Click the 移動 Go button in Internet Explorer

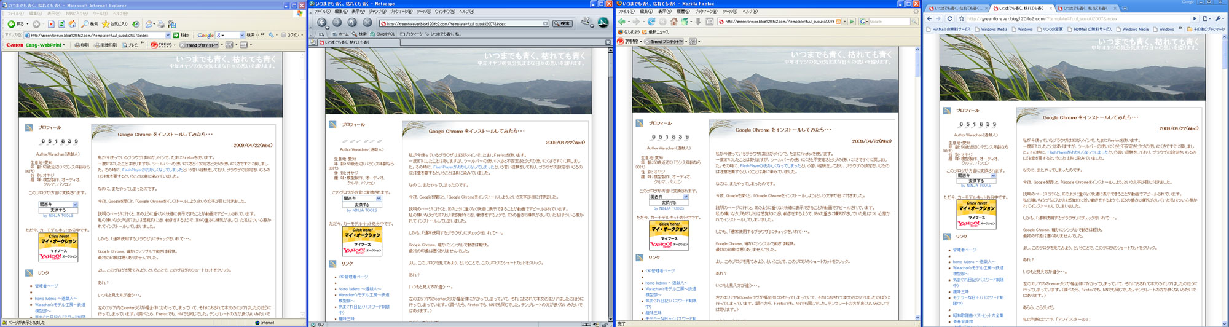[x=181, y=35]
